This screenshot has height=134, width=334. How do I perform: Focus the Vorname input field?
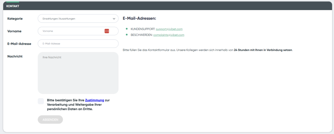pyautogui.click(x=70, y=31)
